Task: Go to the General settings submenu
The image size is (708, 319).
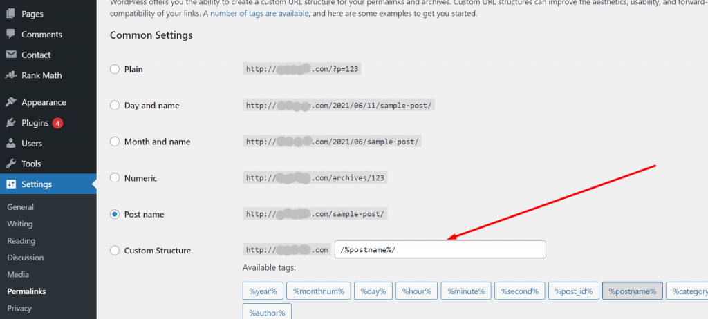Action: coord(20,207)
